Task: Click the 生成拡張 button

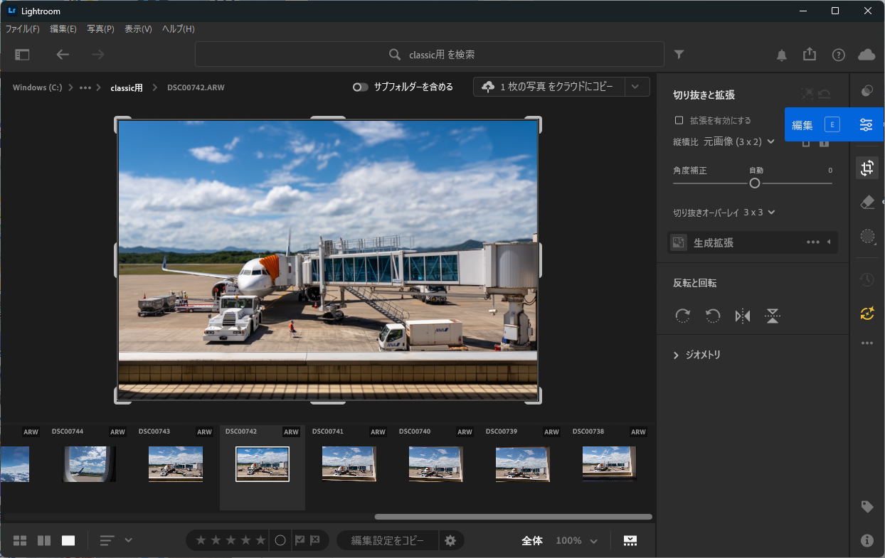Action: (714, 242)
